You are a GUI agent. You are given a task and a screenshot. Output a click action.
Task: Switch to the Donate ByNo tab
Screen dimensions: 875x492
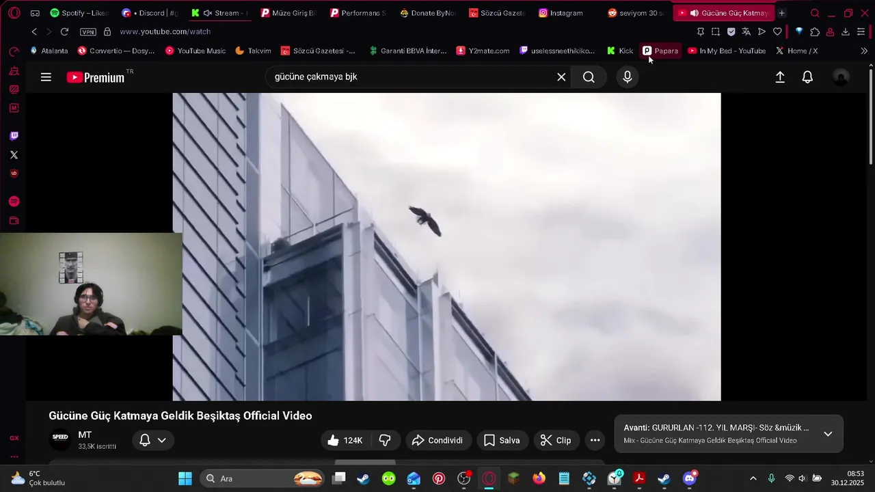427,13
